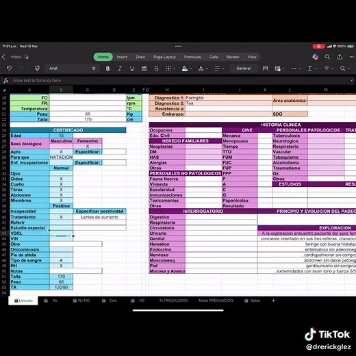Viewport: 356px width, 356px height.
Task: Click the Undo arrow icon
Action: coord(9,68)
